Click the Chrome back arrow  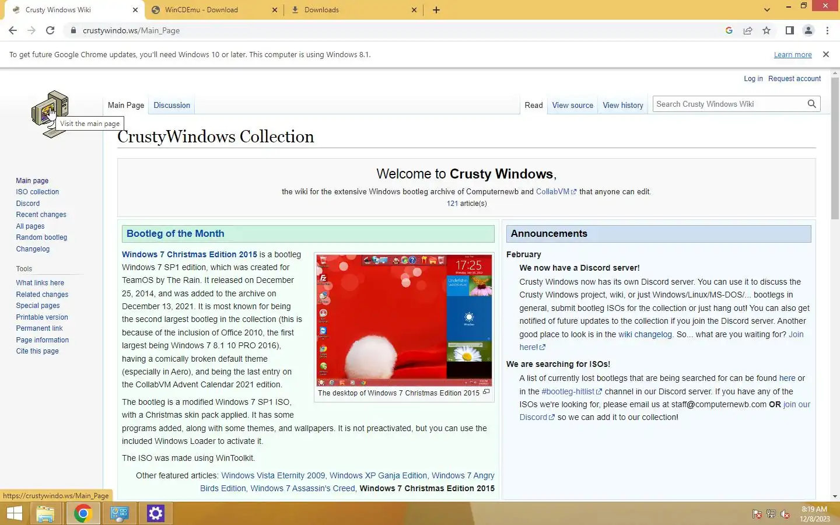[13, 30]
